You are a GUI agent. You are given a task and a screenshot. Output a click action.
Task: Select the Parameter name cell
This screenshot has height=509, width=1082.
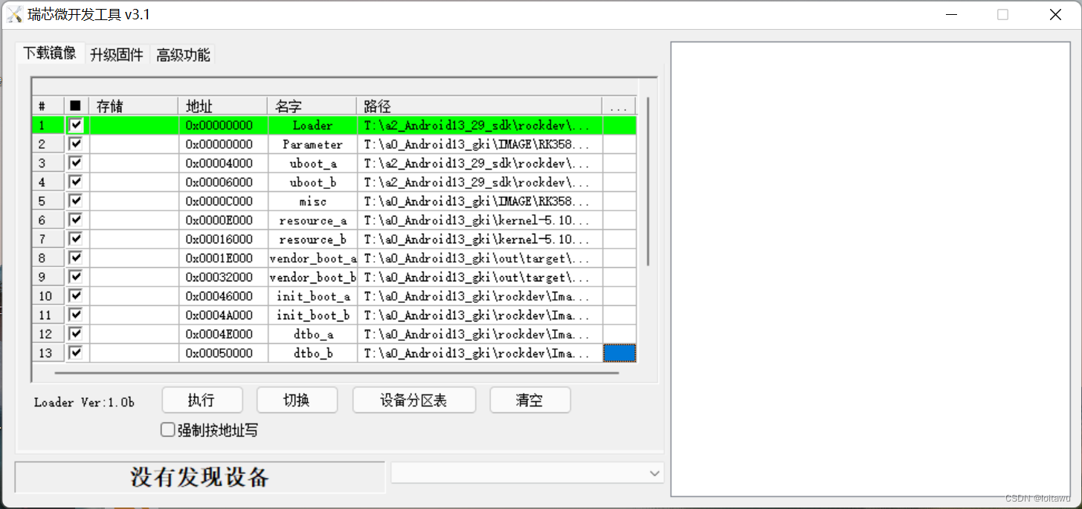[x=312, y=144]
